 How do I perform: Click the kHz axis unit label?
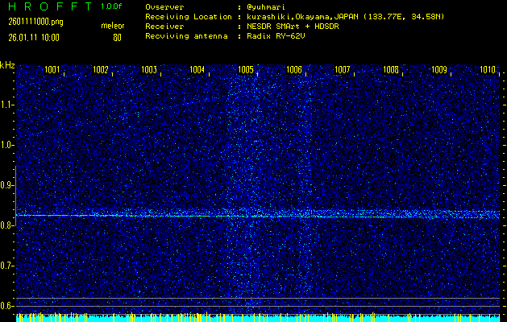pos(7,65)
